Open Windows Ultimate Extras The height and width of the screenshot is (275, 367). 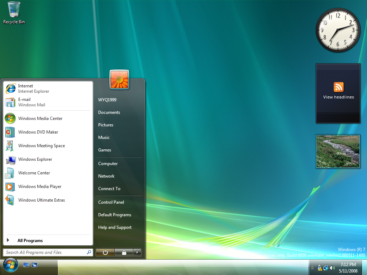tap(48, 200)
